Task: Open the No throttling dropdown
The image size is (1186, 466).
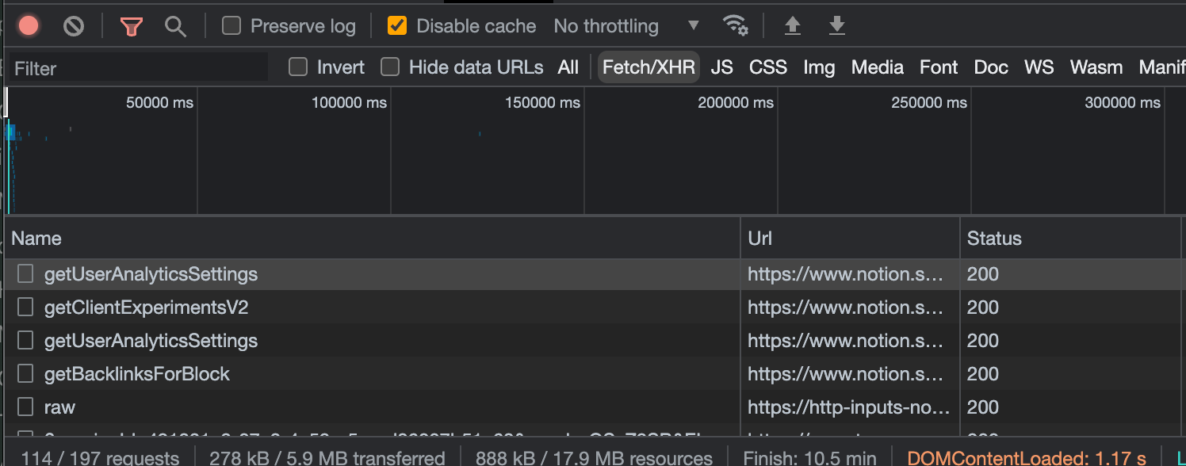Action: click(x=626, y=26)
